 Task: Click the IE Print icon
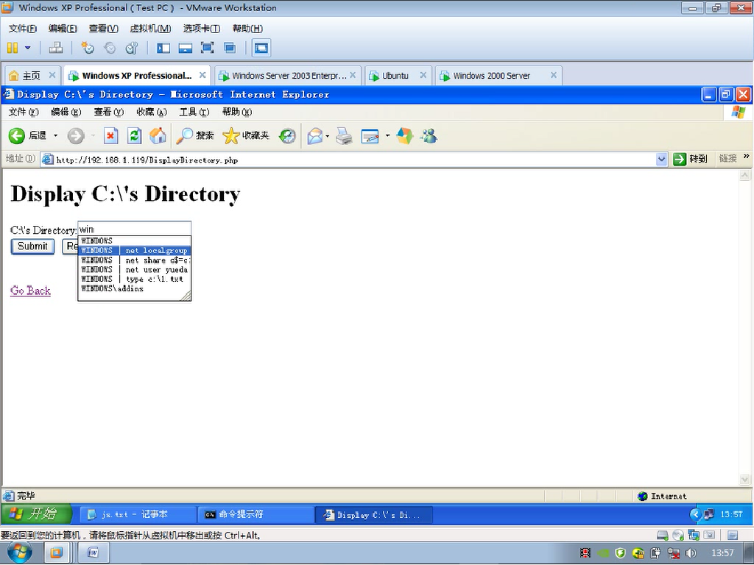point(344,136)
